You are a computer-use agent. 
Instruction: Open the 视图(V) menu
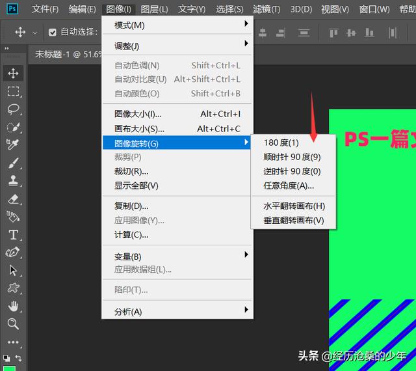(x=335, y=9)
